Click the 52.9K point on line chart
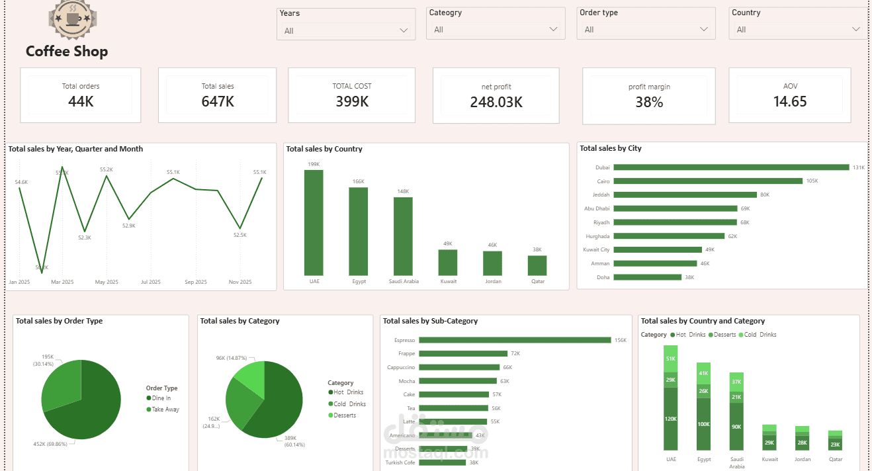 pyautogui.click(x=129, y=219)
